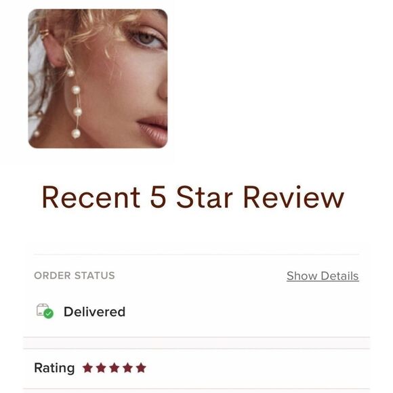Select the fourth rating star
393x393 pixels.
tap(127, 368)
